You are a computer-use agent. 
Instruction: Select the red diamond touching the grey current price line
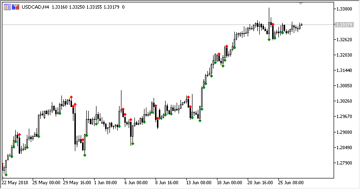273,24
